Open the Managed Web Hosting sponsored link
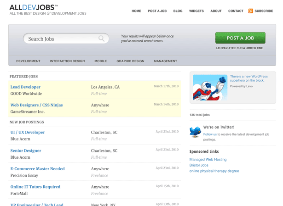 208,160
